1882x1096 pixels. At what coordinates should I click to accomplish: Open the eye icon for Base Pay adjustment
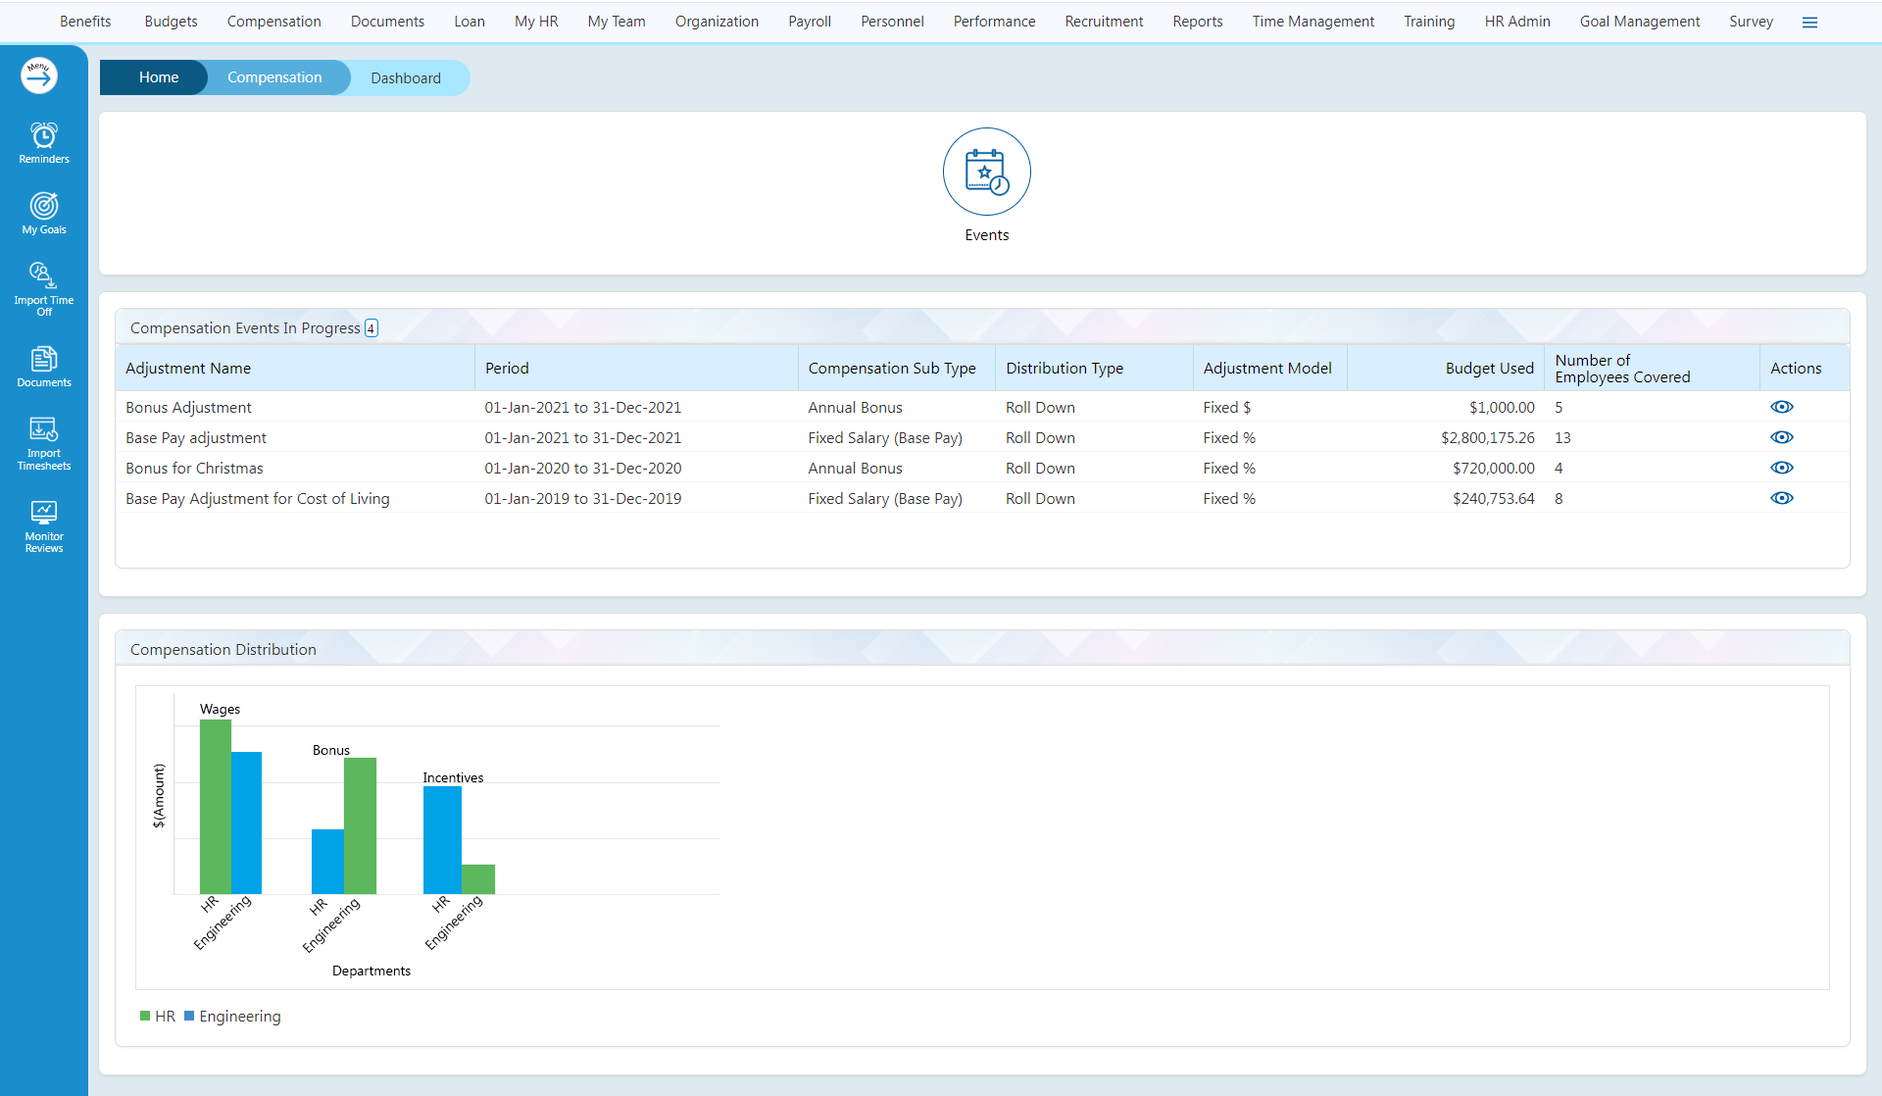click(1782, 437)
